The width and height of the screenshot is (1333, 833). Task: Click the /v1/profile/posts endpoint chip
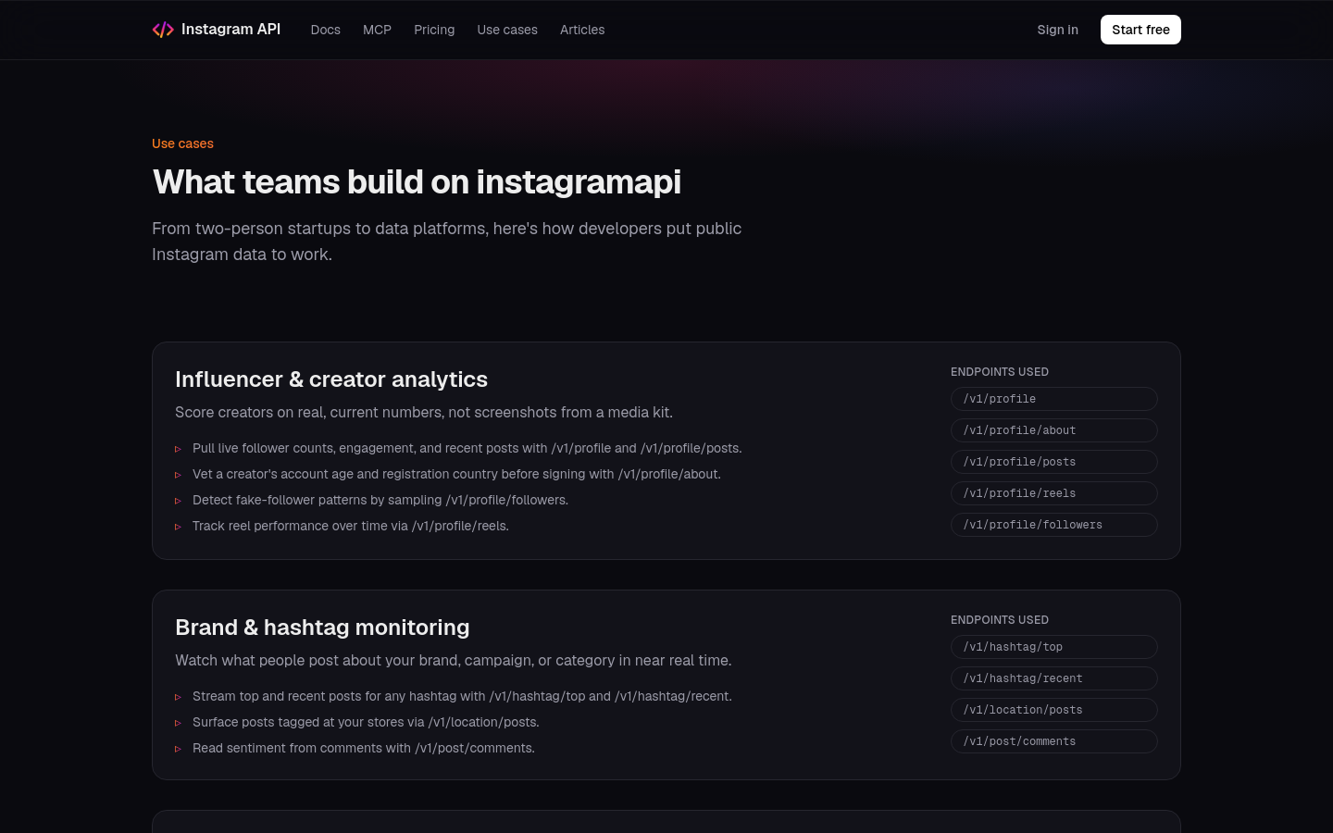1054,462
